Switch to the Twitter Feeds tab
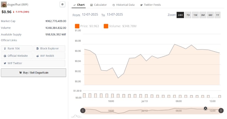 tap(151, 5)
